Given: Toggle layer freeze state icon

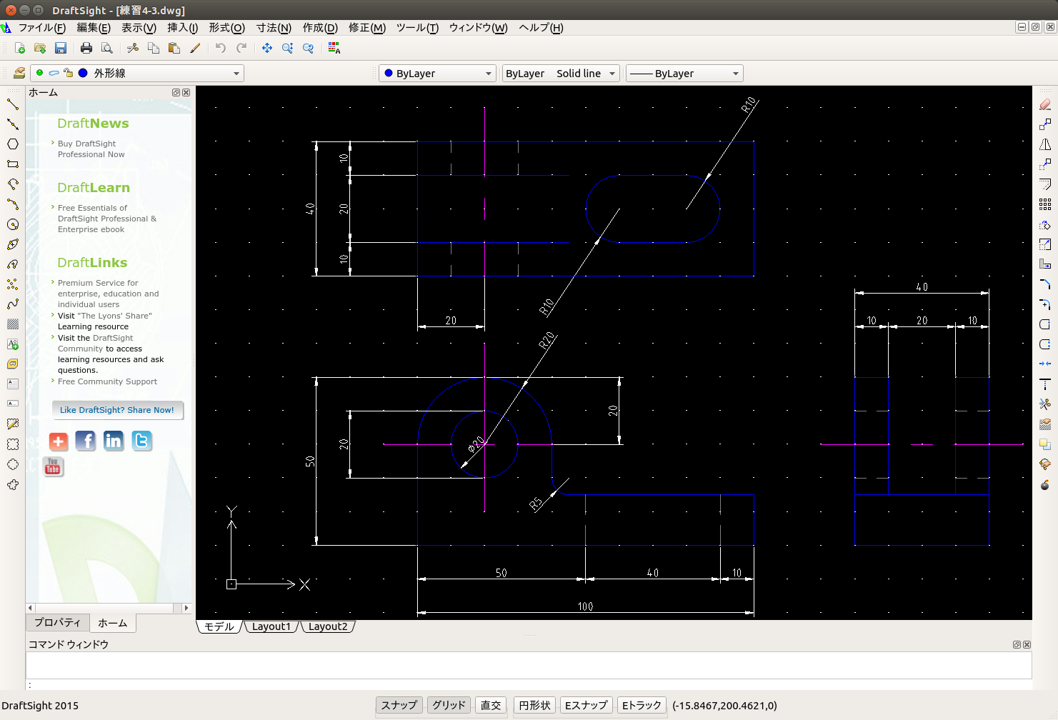Looking at the screenshot, I should click(x=54, y=73).
